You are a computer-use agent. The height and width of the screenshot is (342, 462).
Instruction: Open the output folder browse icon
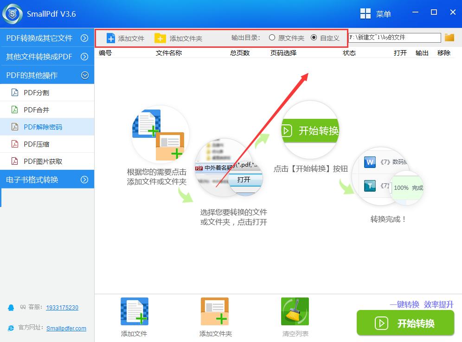coord(449,37)
